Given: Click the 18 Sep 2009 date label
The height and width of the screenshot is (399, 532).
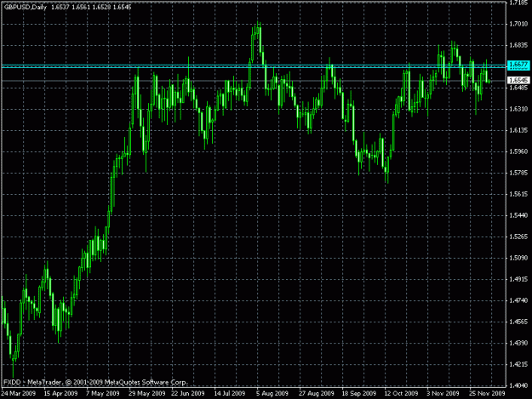Looking at the screenshot, I should pyautogui.click(x=358, y=394).
